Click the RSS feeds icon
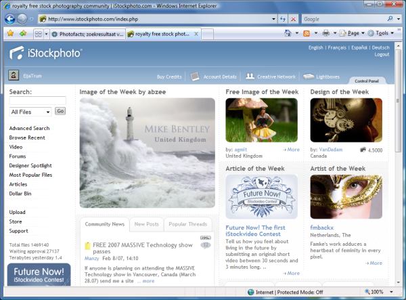The height and width of the screenshot is (300, 406). pyautogui.click(x=307, y=33)
